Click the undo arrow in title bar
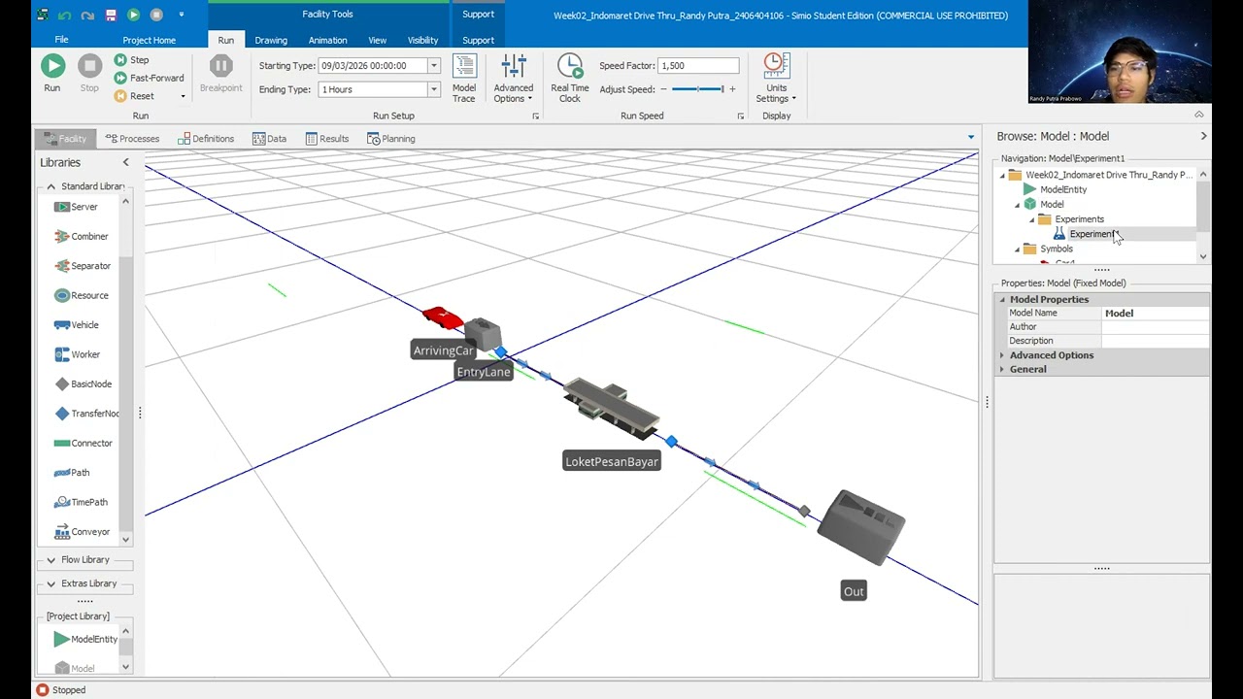1243x699 pixels. point(66,16)
